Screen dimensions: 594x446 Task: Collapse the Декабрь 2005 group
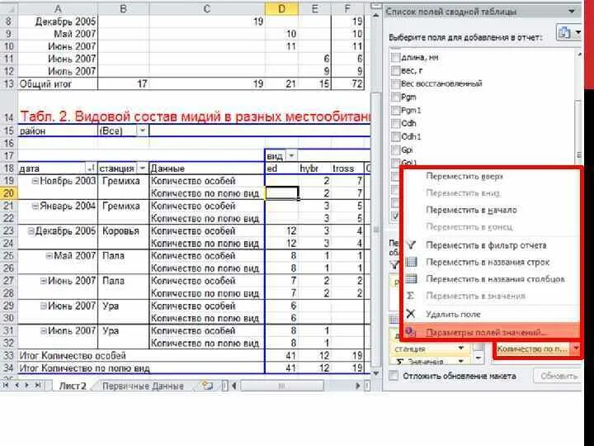pyautogui.click(x=31, y=231)
